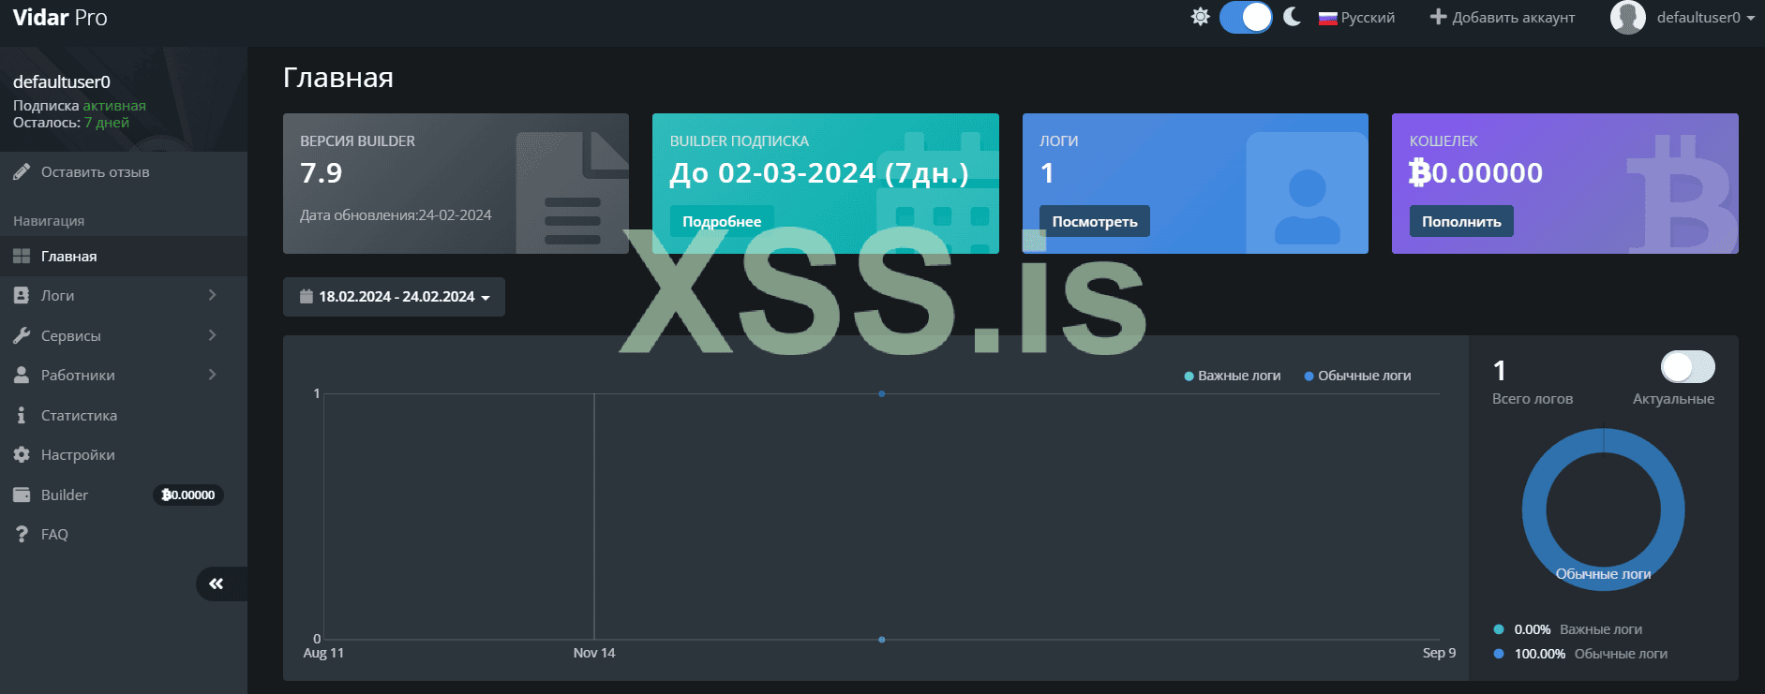Click the Главная dashboard grid icon
The image size is (1765, 694).
point(22,257)
